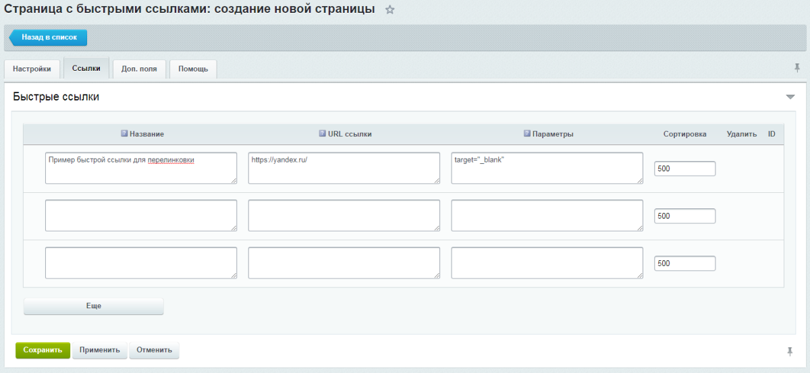Click the ID column header

coord(771,134)
